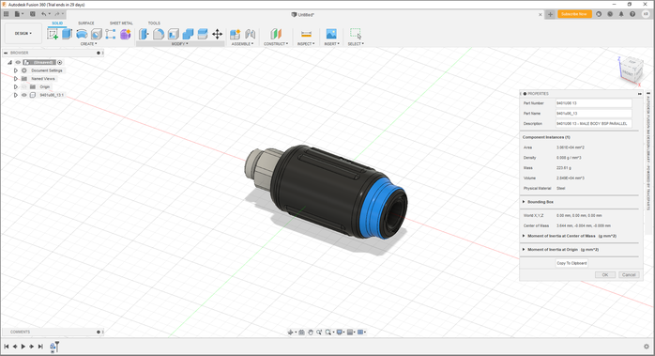Activate the Move/Copy tool
Screen dimensions: 655x356
(x=217, y=34)
